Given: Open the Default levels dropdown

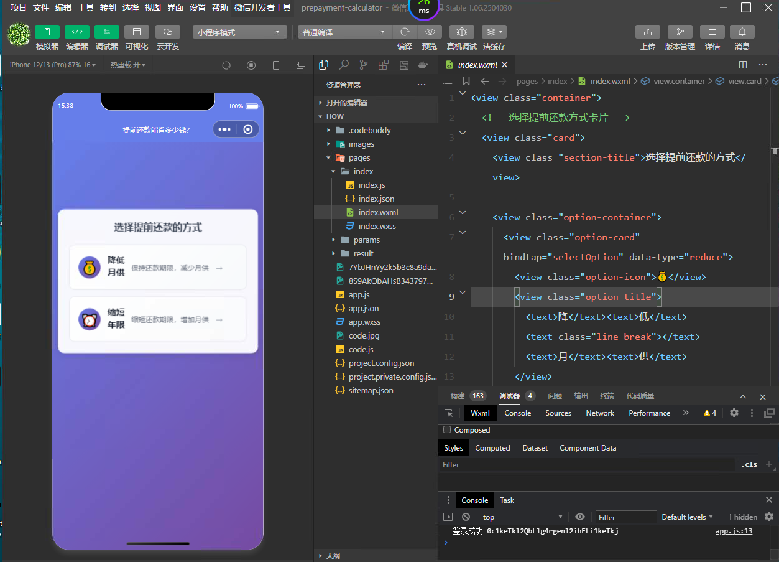Looking at the screenshot, I should [688, 517].
